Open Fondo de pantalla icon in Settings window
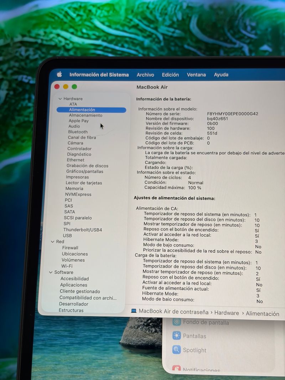Image resolution: width=285 pixels, height=380 pixels. tap(177, 322)
